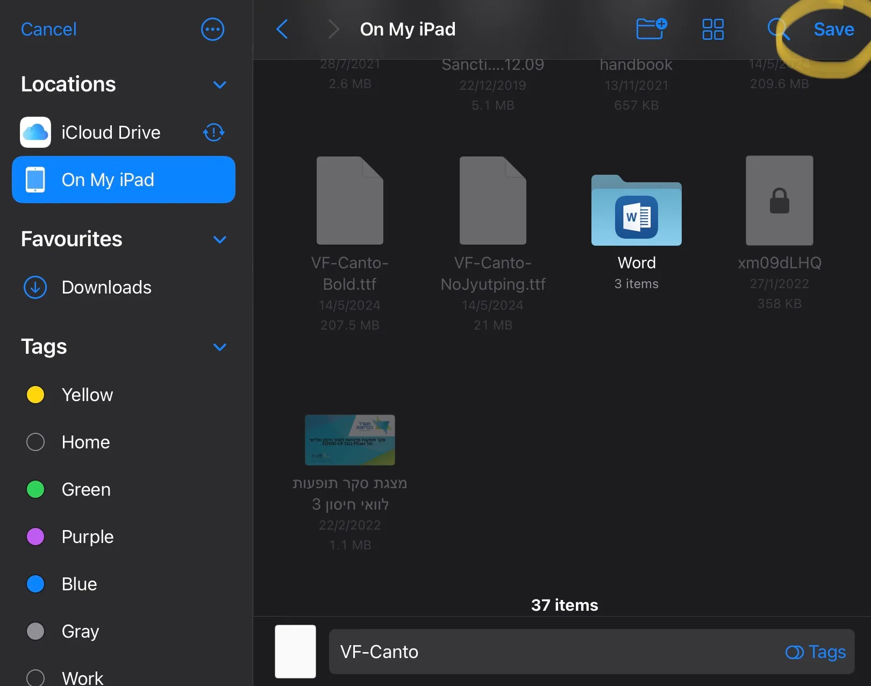The image size is (871, 686).
Task: Open the search magnifier
Action: (778, 29)
